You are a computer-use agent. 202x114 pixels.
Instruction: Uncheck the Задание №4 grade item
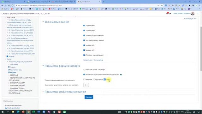(x=84, y=30)
